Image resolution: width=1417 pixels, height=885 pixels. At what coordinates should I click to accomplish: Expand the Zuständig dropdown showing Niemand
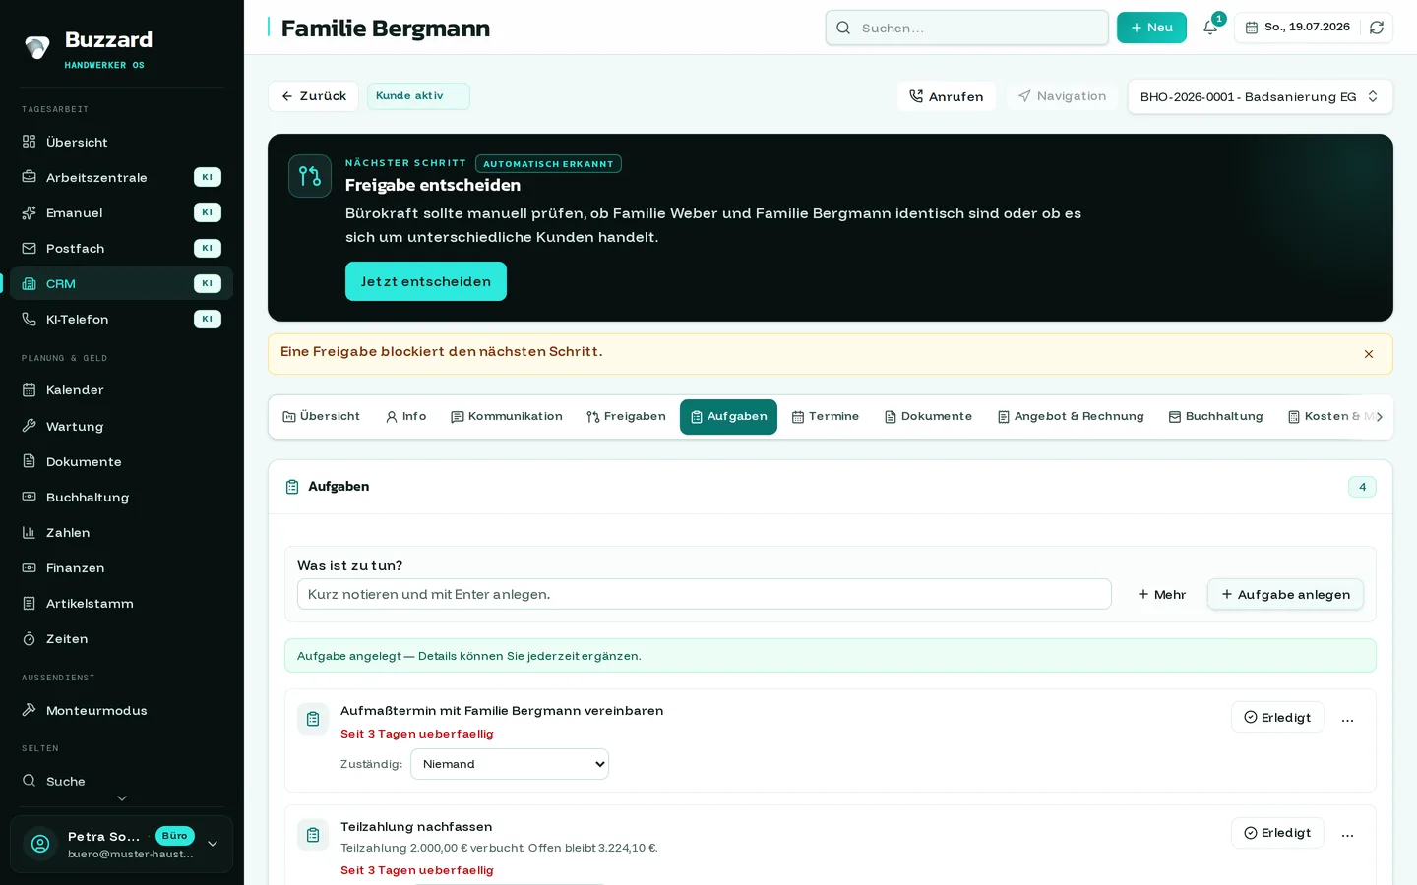[510, 764]
